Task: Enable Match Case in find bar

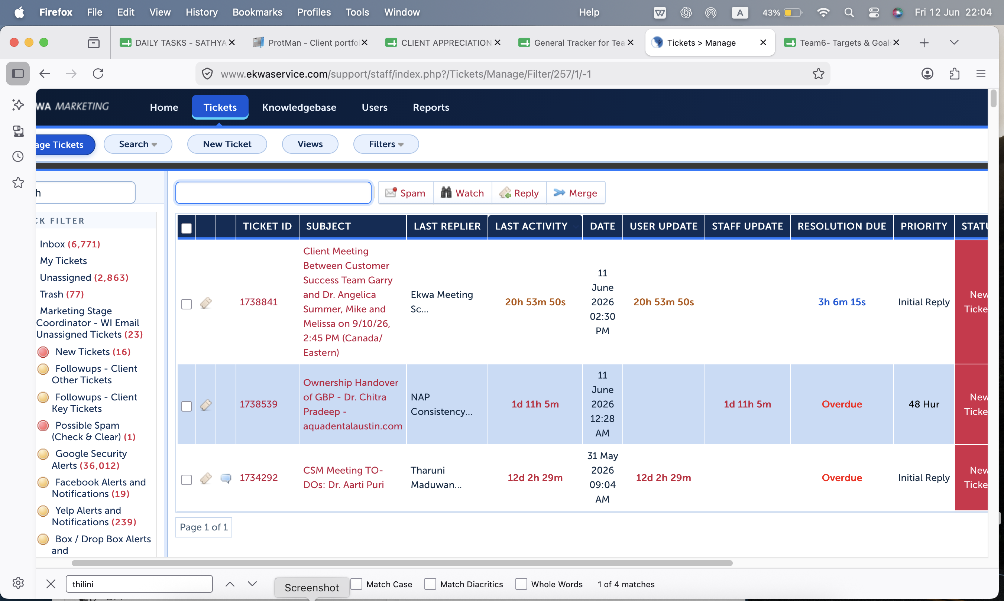Action: (356, 584)
